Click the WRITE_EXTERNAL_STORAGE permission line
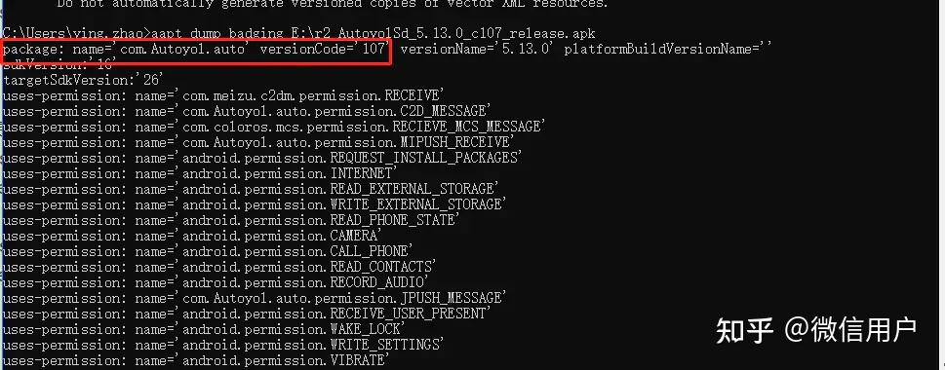 tap(255, 205)
